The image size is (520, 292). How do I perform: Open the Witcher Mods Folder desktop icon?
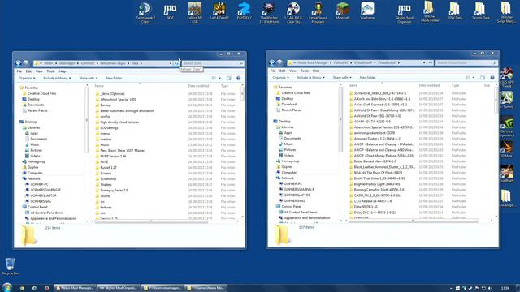point(430,12)
